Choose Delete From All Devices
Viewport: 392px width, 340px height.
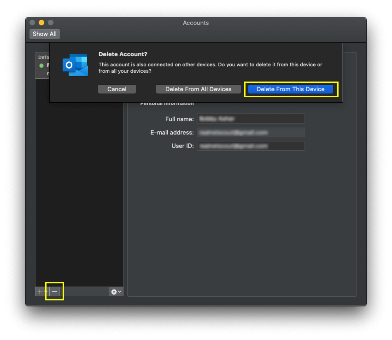pyautogui.click(x=198, y=89)
